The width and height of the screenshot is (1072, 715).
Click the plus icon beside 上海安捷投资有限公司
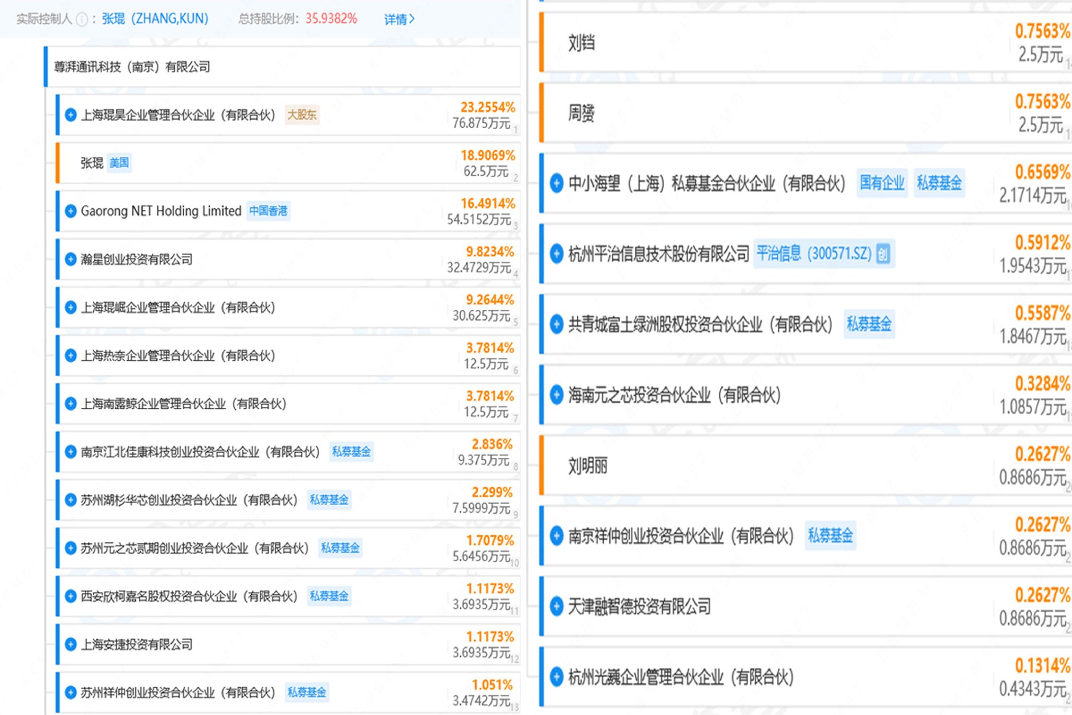[x=70, y=644]
